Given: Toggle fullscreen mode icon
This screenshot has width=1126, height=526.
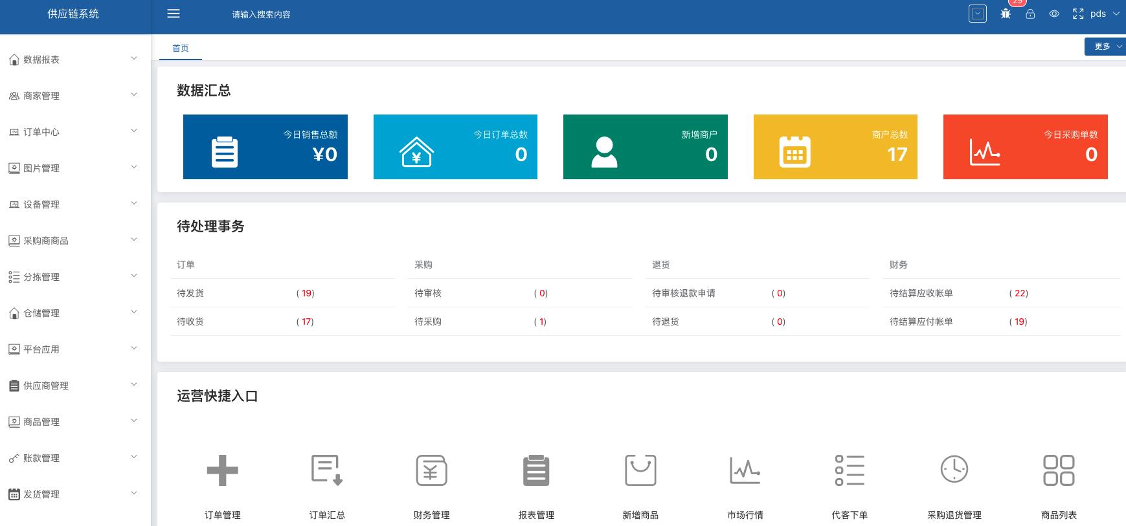Looking at the screenshot, I should tap(1078, 14).
